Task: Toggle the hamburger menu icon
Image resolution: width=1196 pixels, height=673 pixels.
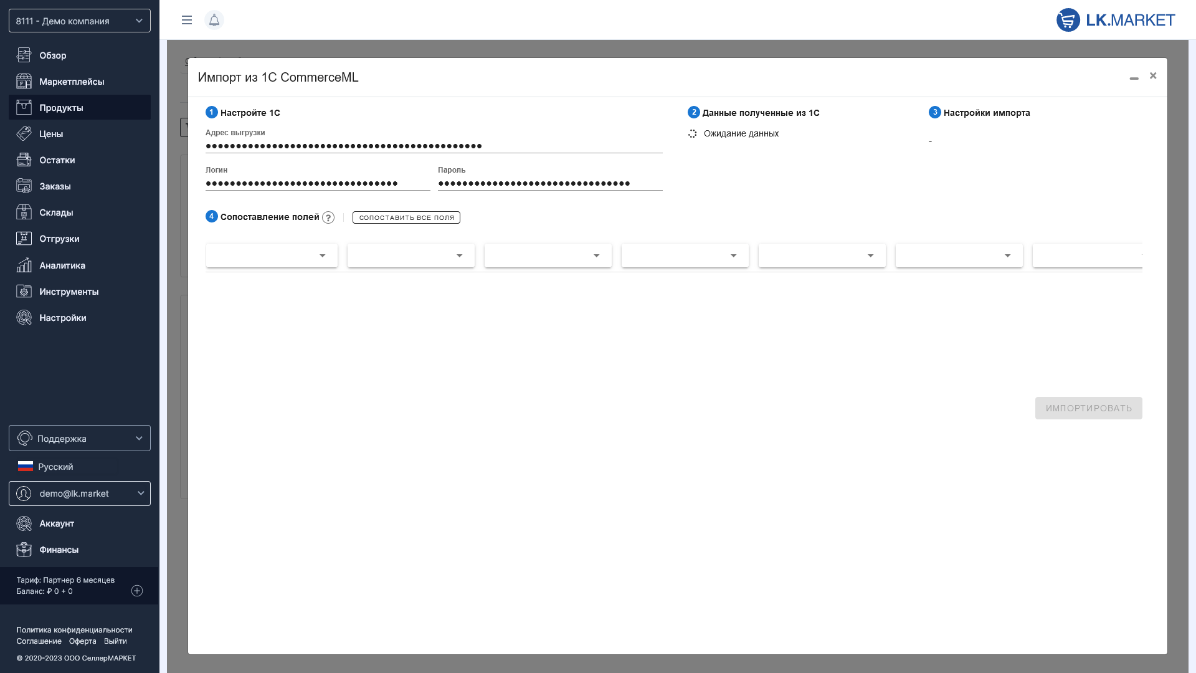Action: [187, 20]
